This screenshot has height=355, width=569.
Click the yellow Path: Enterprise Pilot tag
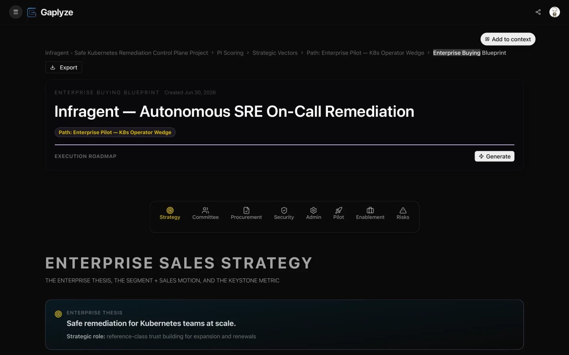coord(115,132)
